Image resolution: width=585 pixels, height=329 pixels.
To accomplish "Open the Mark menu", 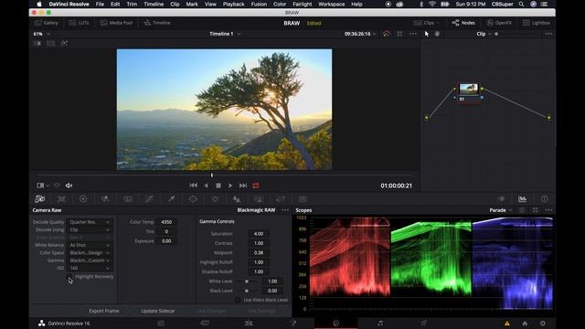I will pyautogui.click(x=192, y=4).
